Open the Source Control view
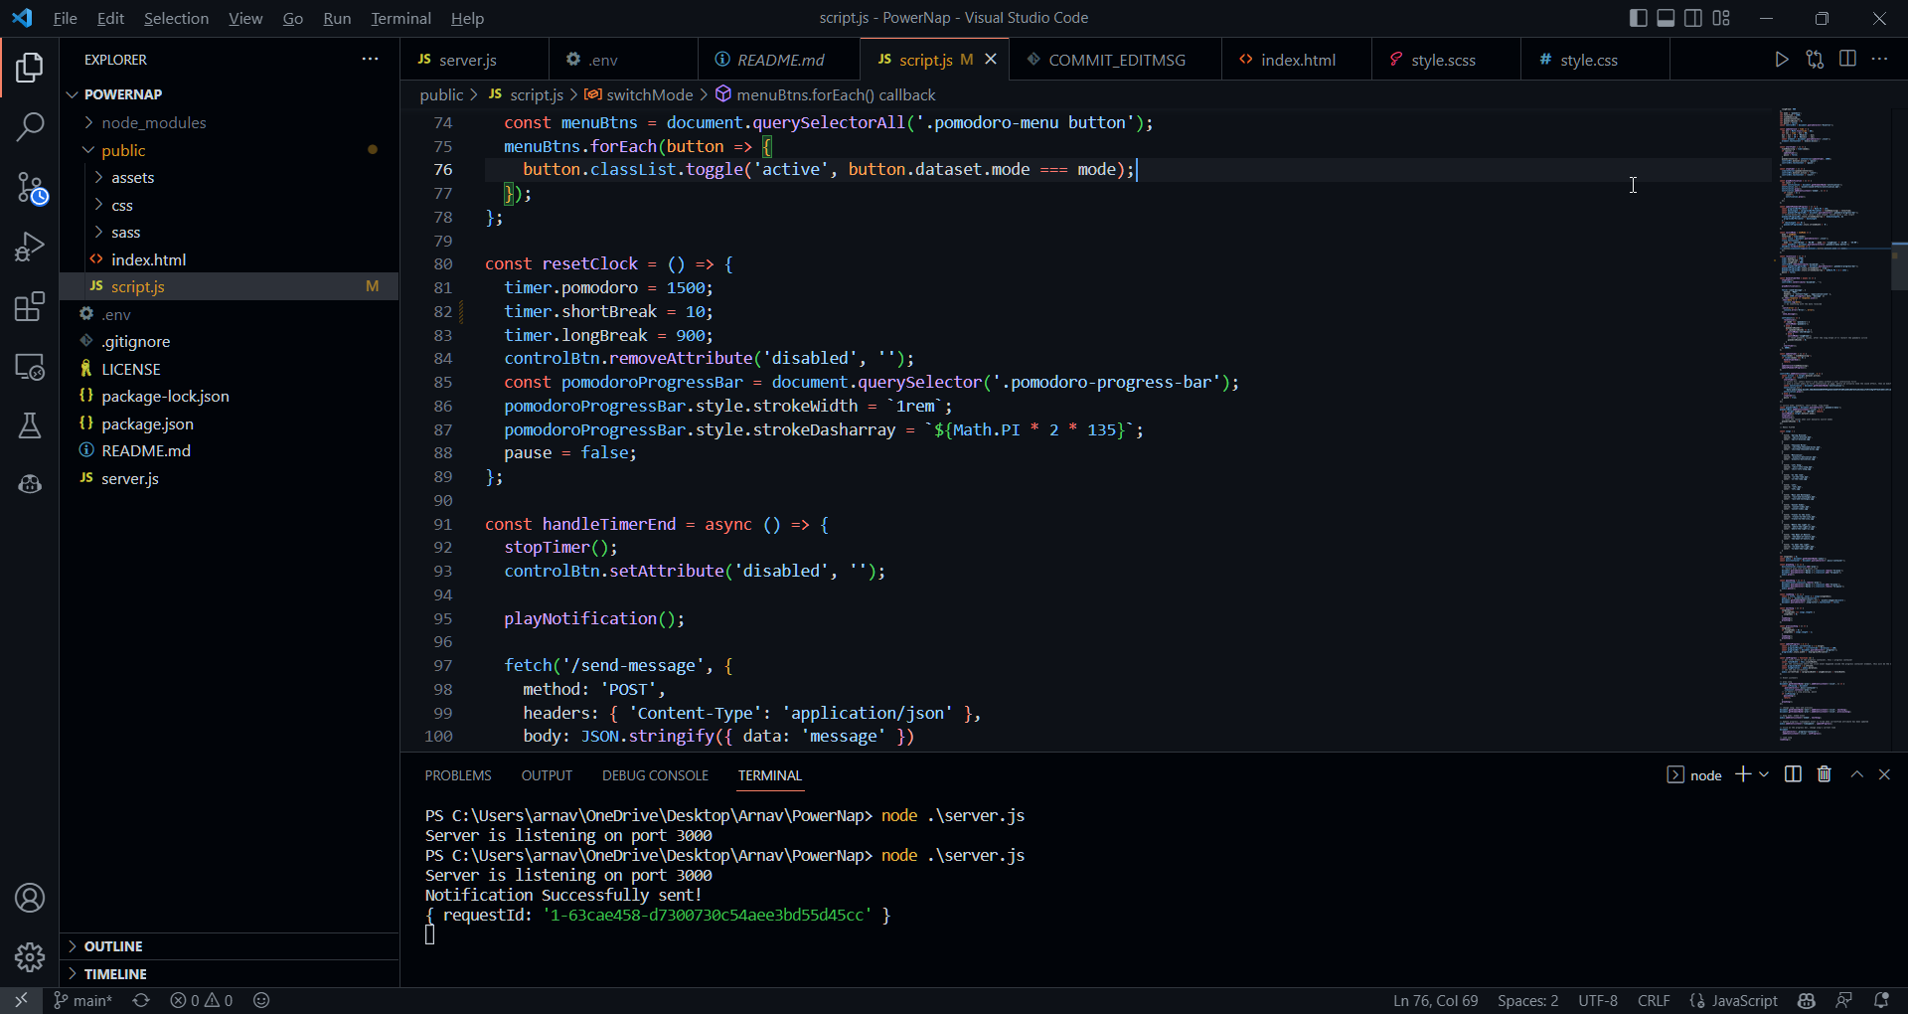 coord(30,187)
